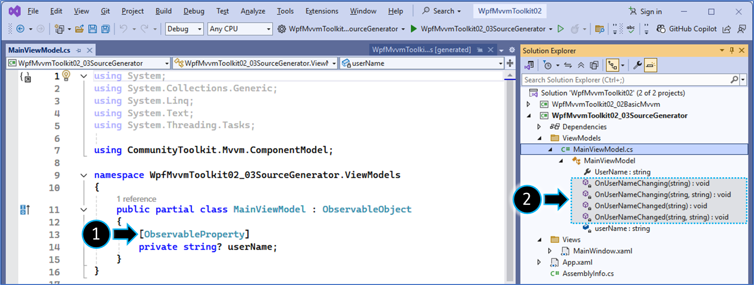
Task: Toggle the Solution Explorer auto-hide pin
Action: [x=732, y=50]
